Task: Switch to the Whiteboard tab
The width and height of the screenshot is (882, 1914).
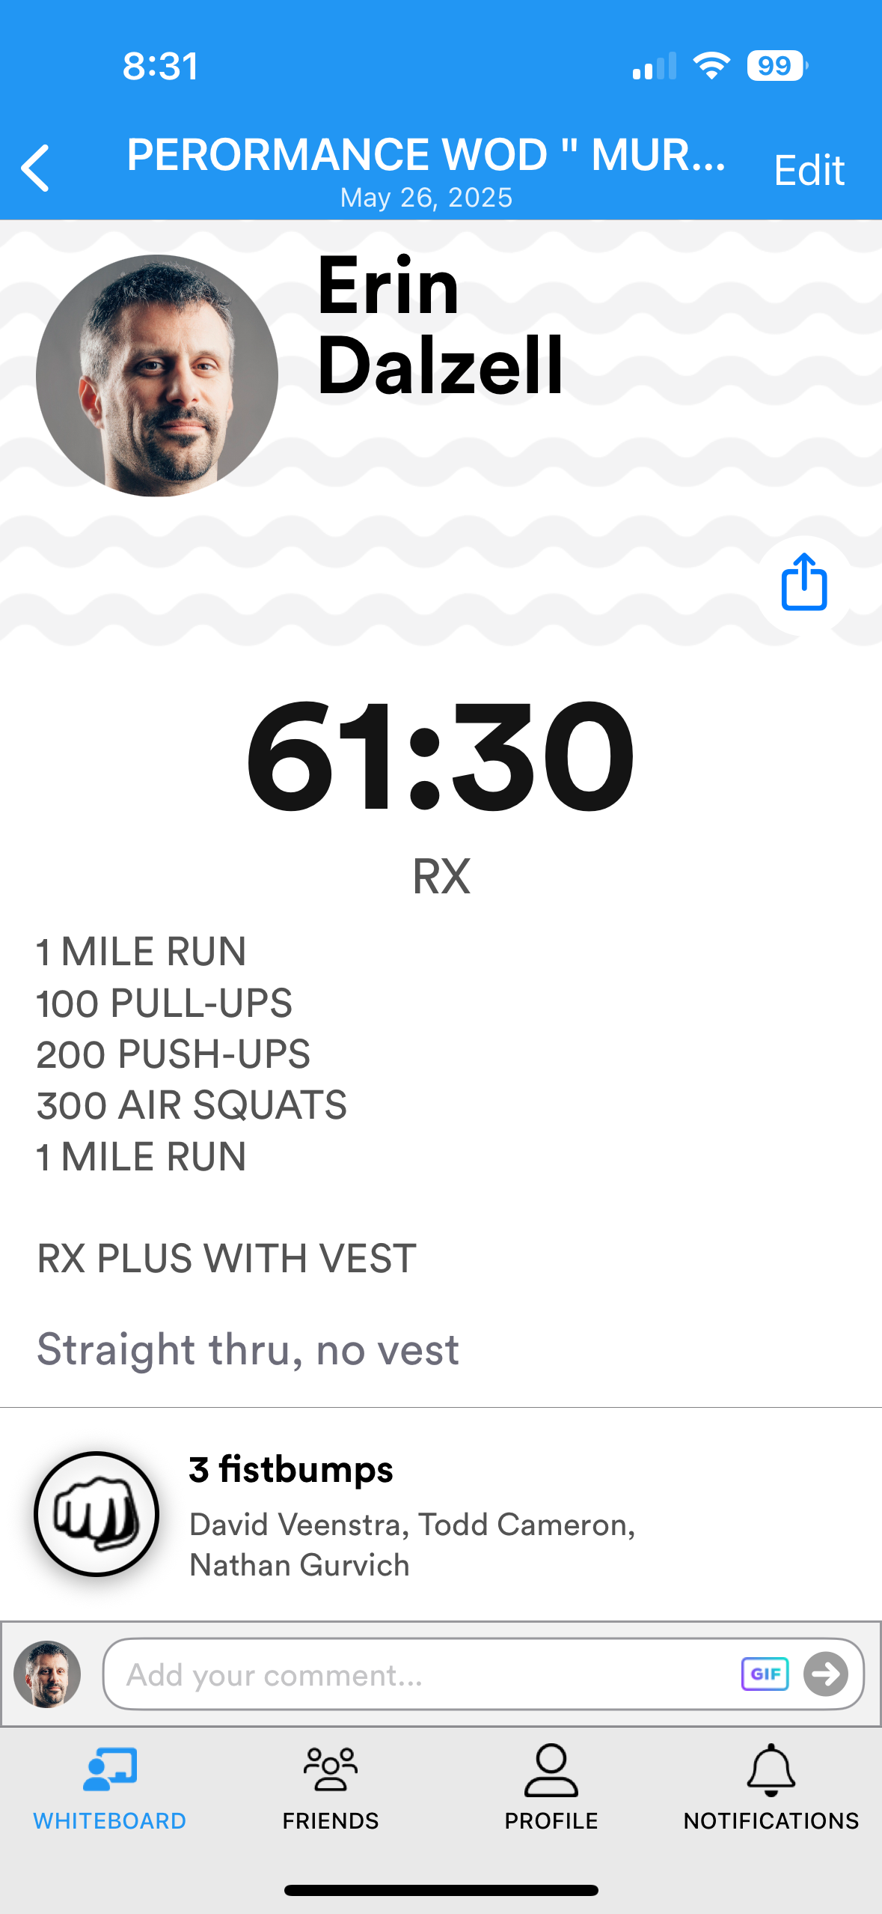Action: 110,1787
